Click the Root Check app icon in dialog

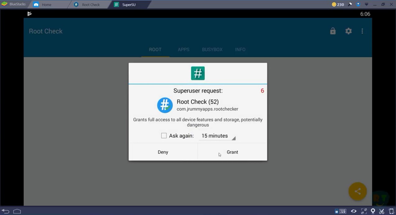pyautogui.click(x=165, y=105)
